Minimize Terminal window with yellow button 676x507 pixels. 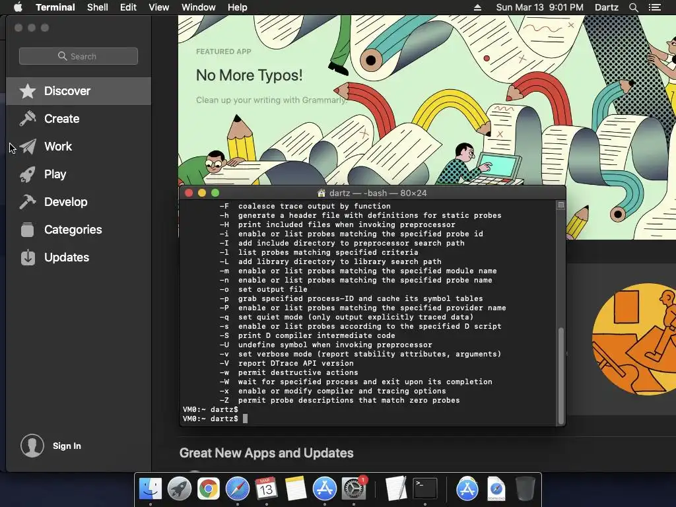coord(202,193)
